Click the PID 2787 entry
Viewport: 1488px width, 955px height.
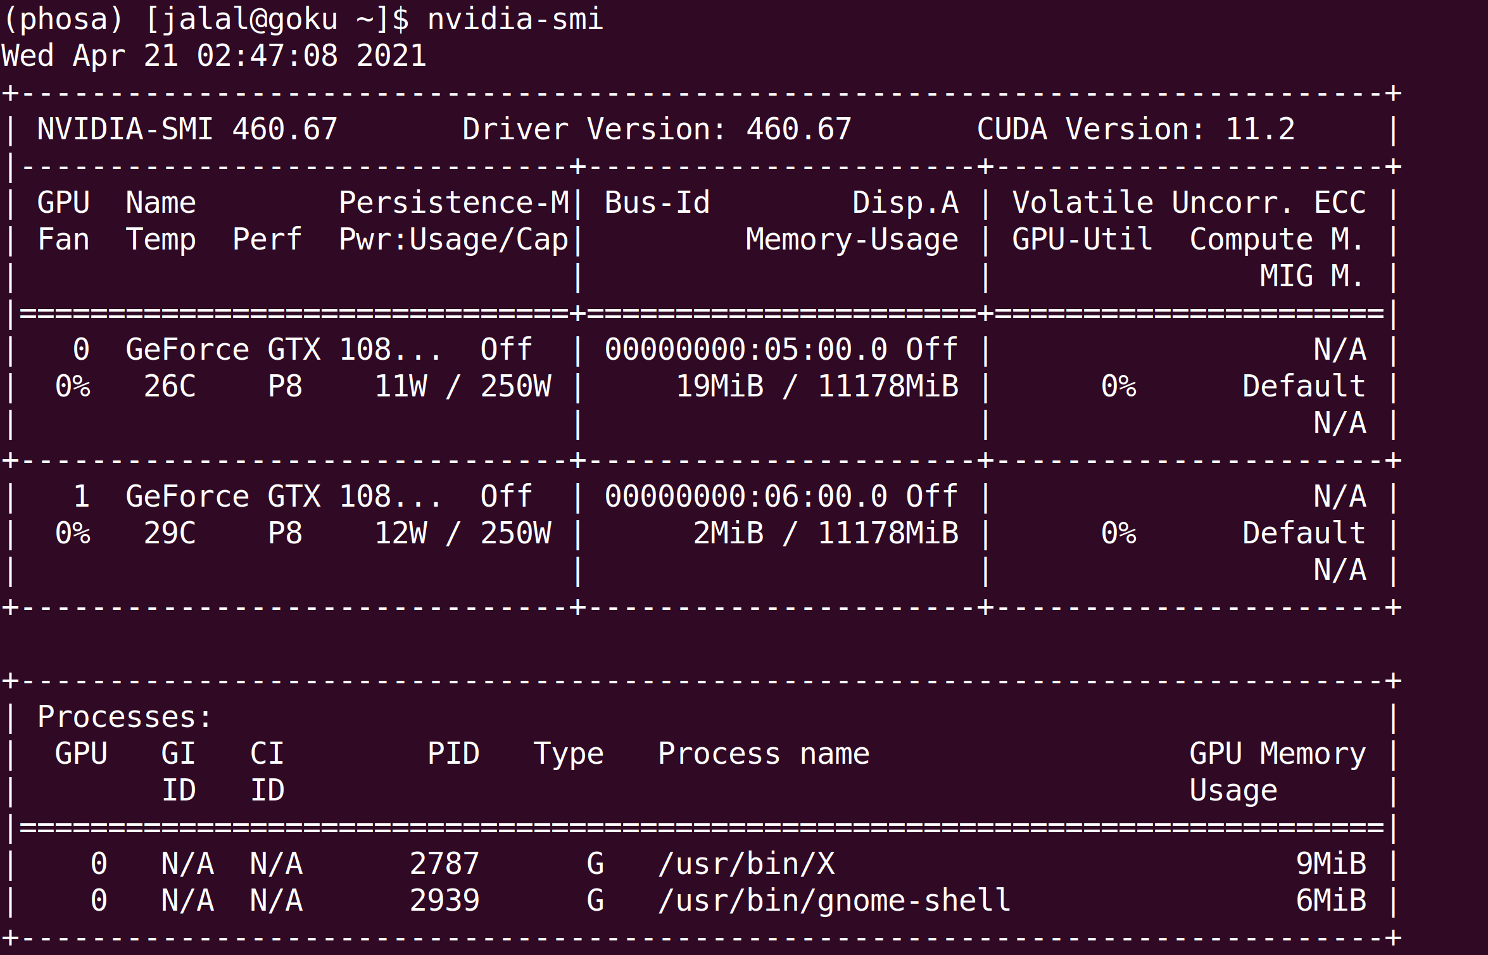tap(445, 864)
